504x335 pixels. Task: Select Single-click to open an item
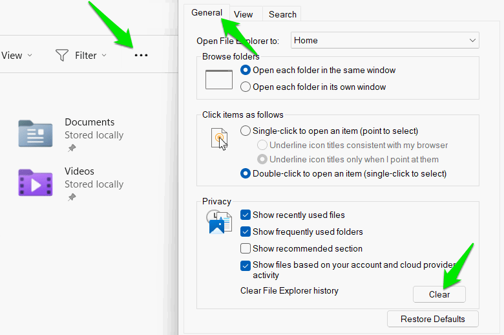tap(246, 131)
